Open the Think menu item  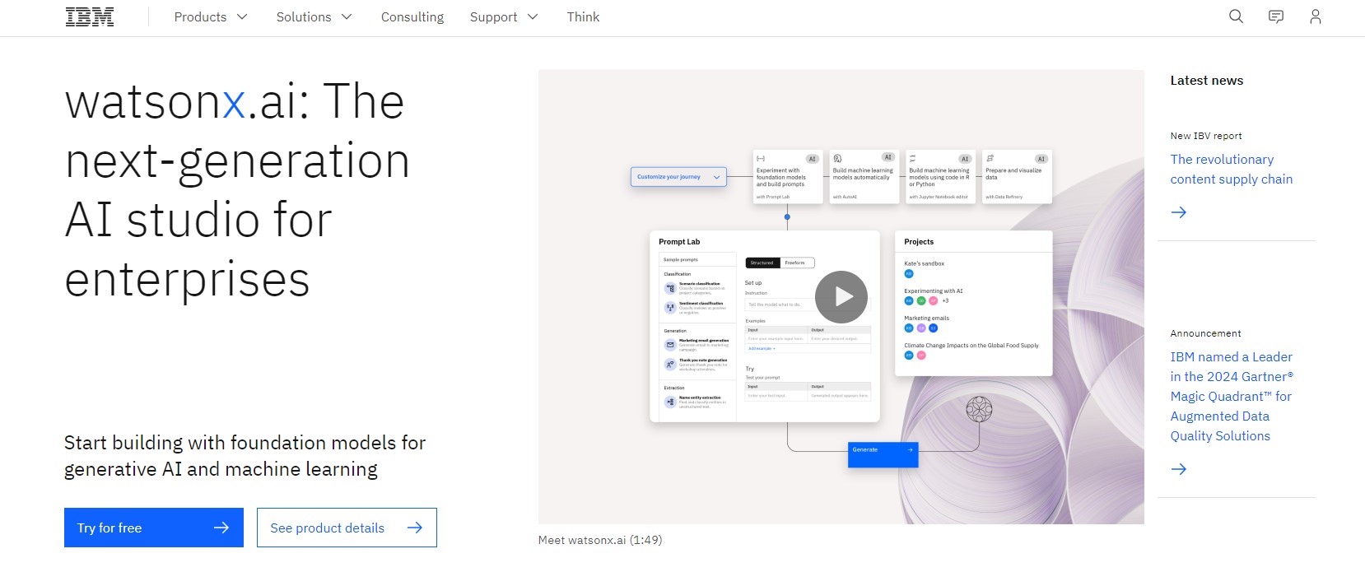[583, 16]
